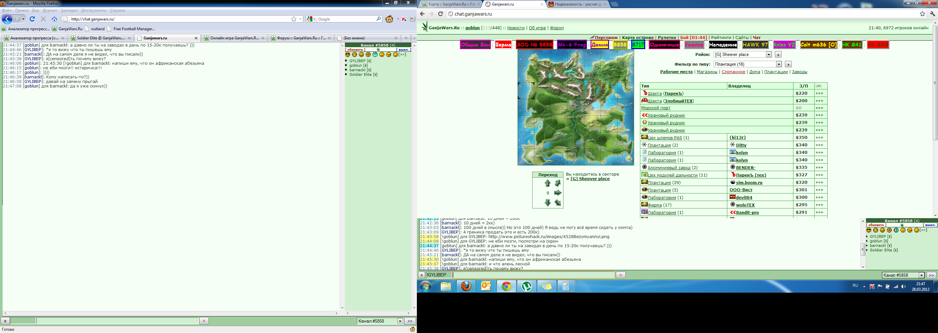Click the chat message input field in Chrome
This screenshot has width=938, height=333.
pyautogui.click(x=533, y=275)
